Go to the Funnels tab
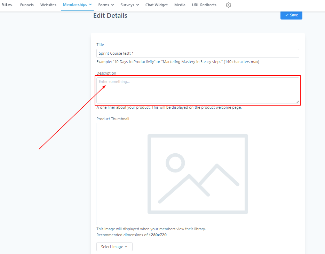The height and width of the screenshot is (254, 325). (x=27, y=5)
